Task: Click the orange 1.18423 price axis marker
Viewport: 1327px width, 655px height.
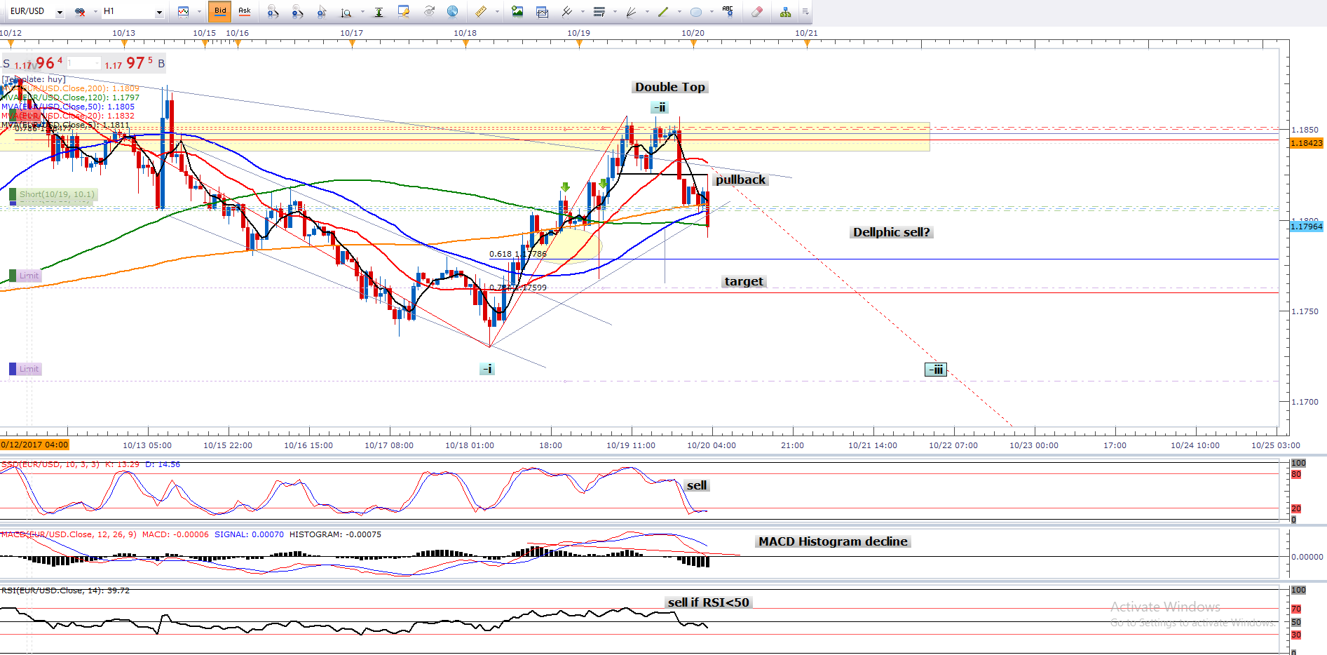Action: (1306, 143)
